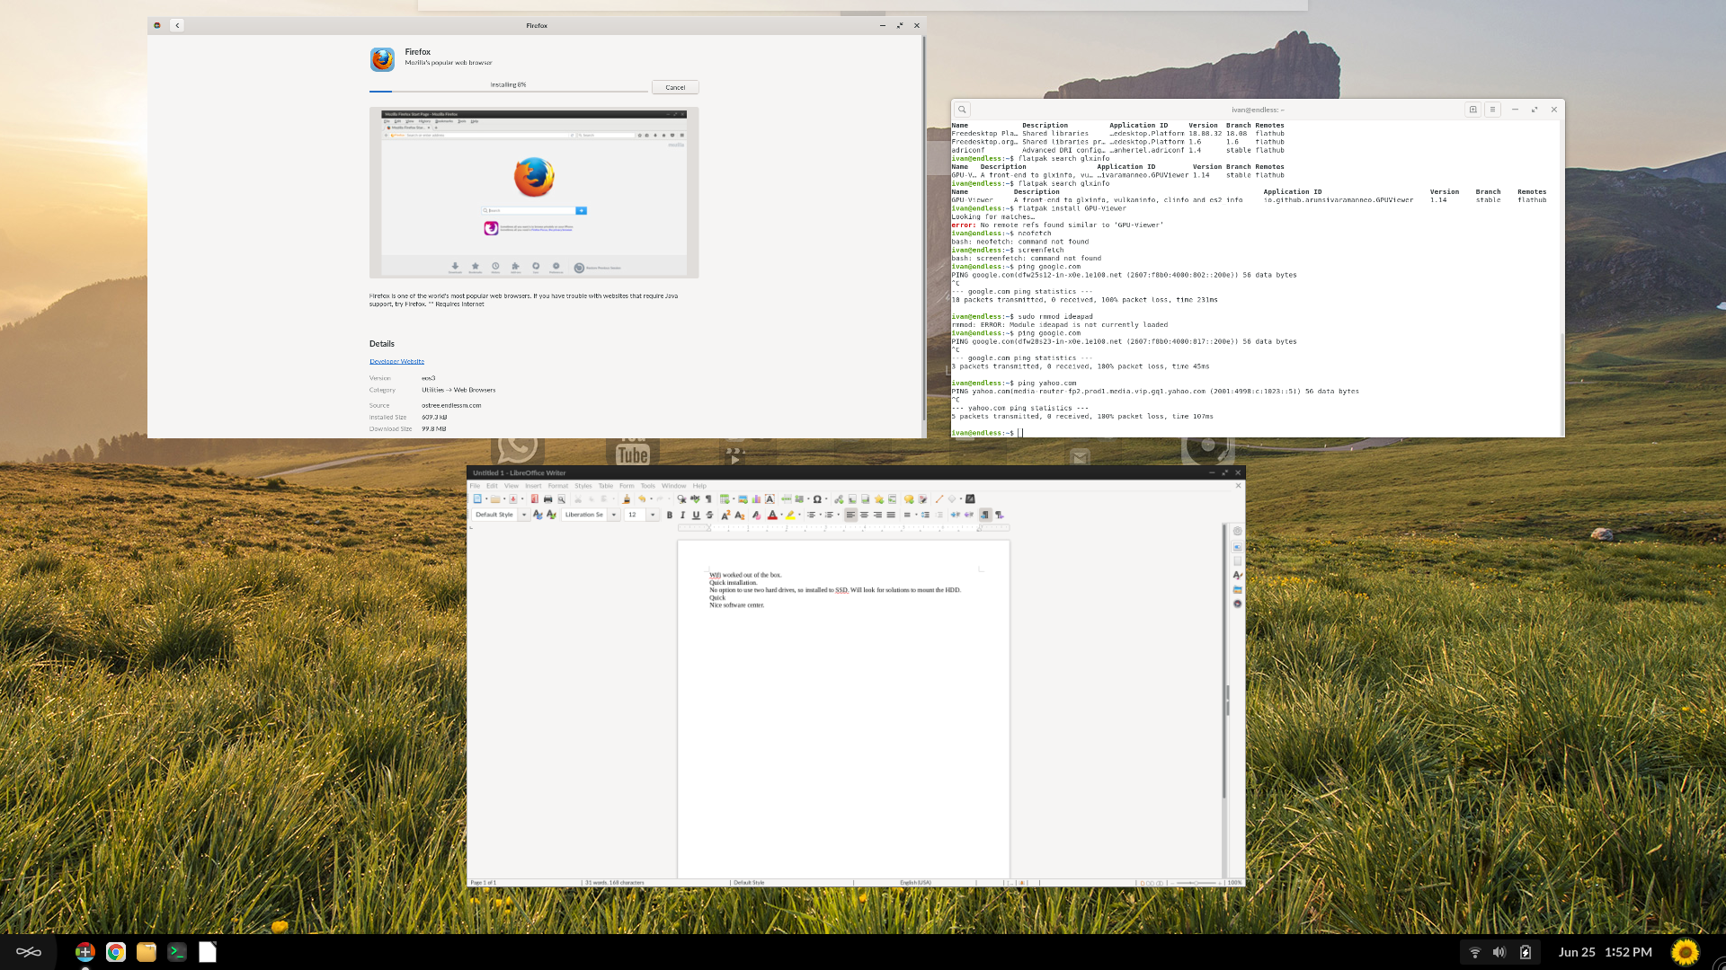Click the Print icon in Writer toolbar
Screen dimensions: 1726x970
[x=547, y=499]
